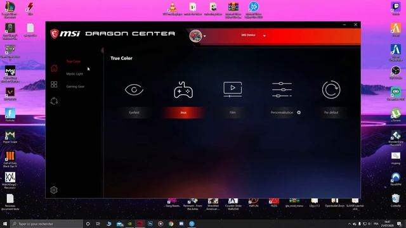Click the taskbar search field
This screenshot has height=228, width=406.
(46, 224)
